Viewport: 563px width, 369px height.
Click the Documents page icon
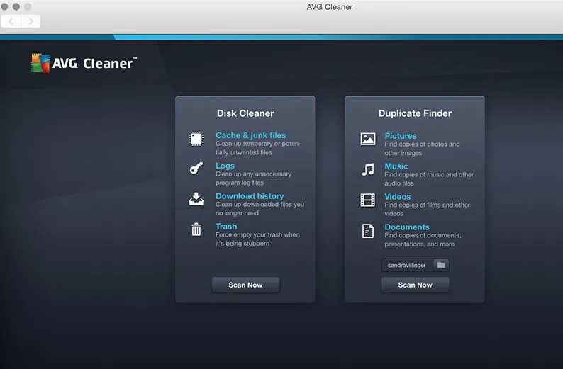(368, 231)
